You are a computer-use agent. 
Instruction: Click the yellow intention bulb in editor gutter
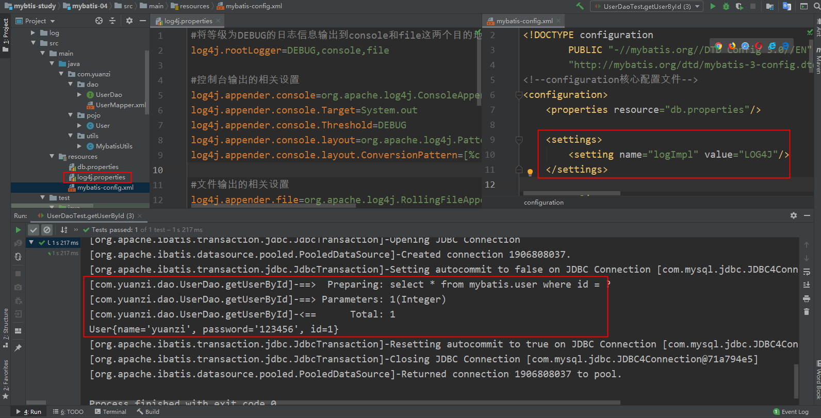pos(530,172)
